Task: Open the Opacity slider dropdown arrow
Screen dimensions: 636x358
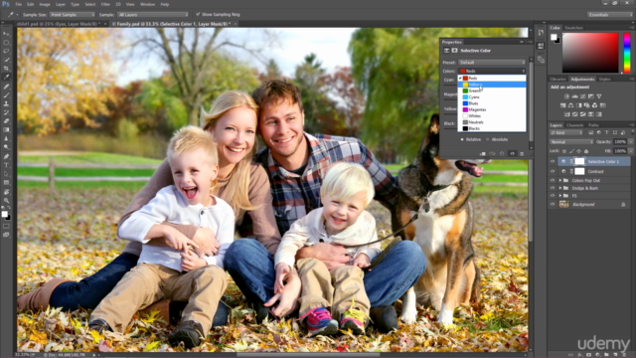Action: [630, 142]
